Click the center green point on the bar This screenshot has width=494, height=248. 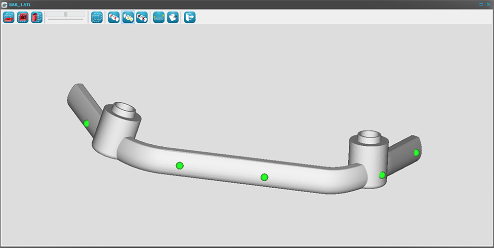coord(264,177)
